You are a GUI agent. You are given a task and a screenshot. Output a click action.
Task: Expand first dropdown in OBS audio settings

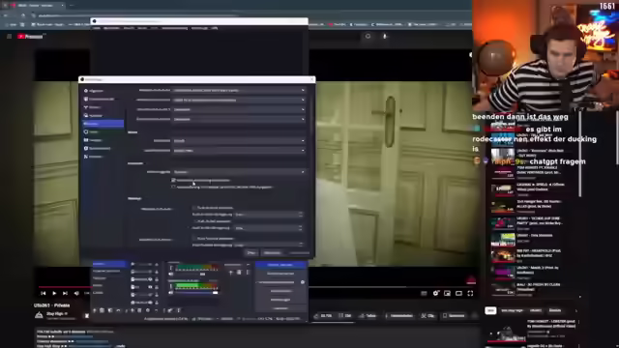pyautogui.click(x=239, y=90)
